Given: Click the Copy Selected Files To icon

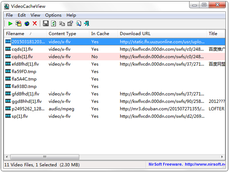Looking at the screenshot, I should (19, 24).
